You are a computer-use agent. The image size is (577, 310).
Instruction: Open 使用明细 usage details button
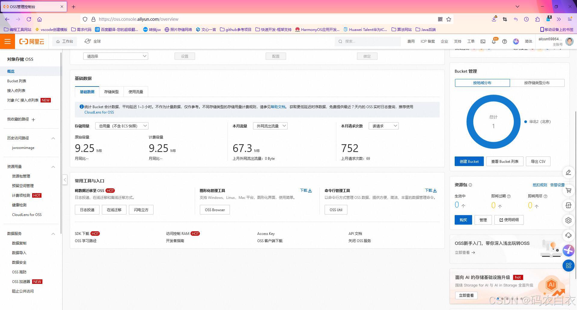coord(509,220)
